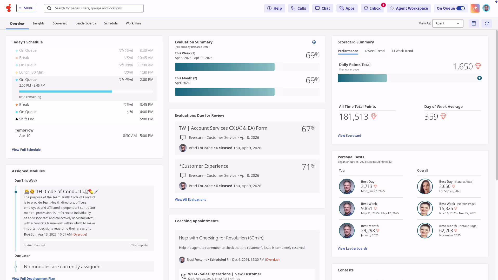Click View All Evaluations link
This screenshot has width=498, height=280.
190,200
